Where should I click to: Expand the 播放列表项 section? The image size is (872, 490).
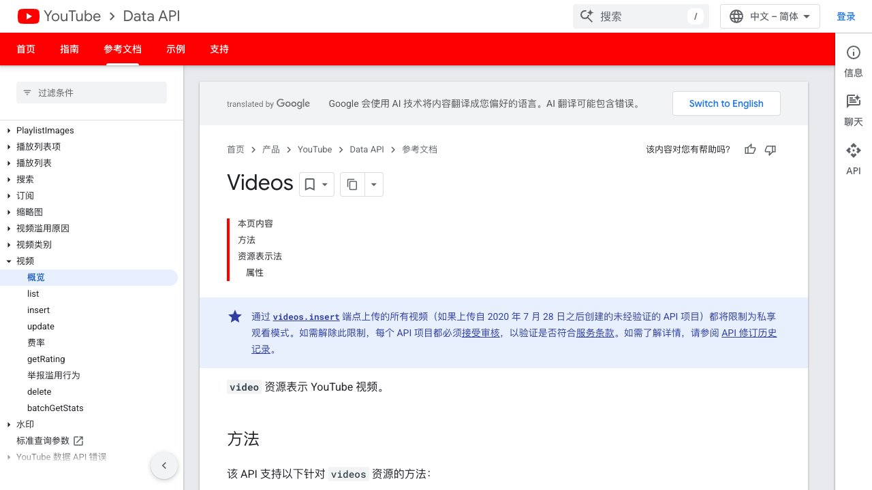[x=9, y=147]
